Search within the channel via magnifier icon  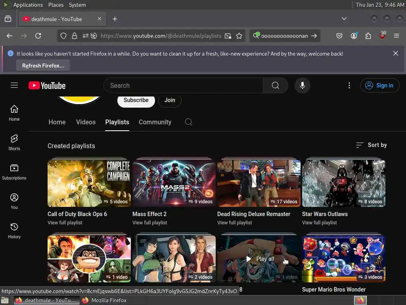click(188, 122)
